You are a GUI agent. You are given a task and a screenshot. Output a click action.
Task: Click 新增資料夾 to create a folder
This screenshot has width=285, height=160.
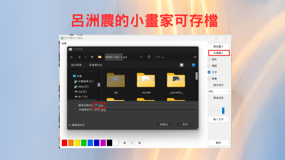tap(96, 65)
